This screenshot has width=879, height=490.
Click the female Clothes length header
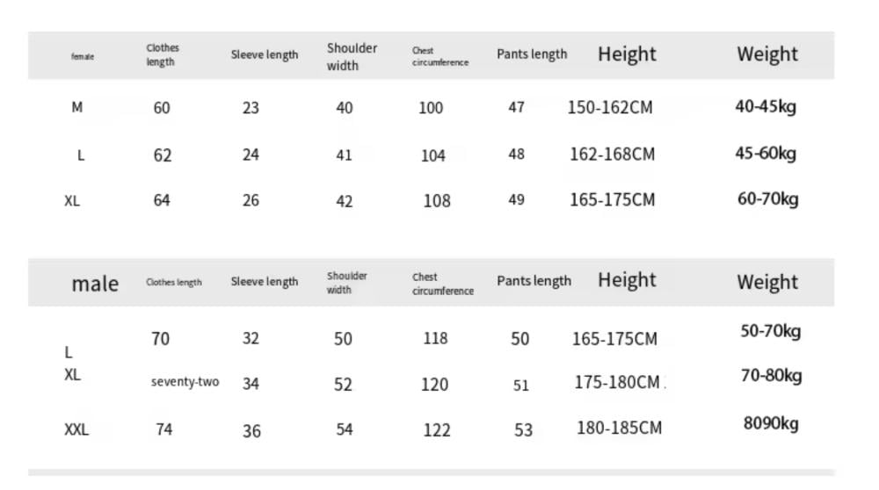click(163, 54)
